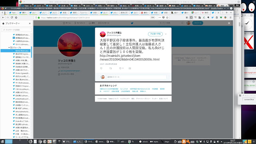This screenshot has width=256, height=144.
Task: Click the Twitter search magnifier icon
Action: click(x=182, y=23)
